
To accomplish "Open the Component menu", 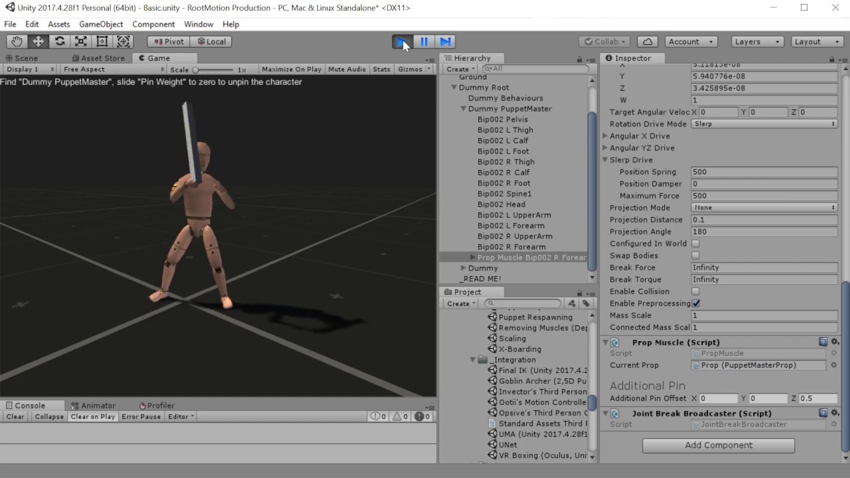I will pyautogui.click(x=153, y=24).
